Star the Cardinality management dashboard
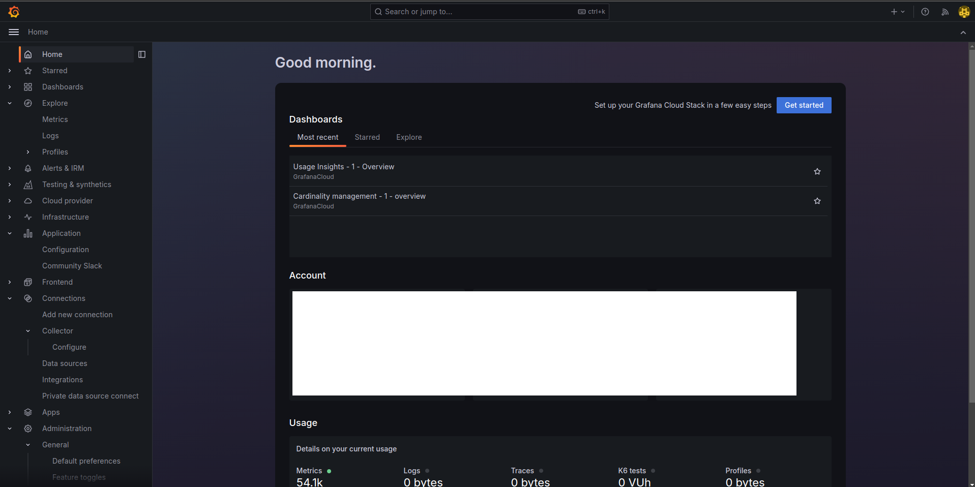Viewport: 975px width, 487px height. 817,201
